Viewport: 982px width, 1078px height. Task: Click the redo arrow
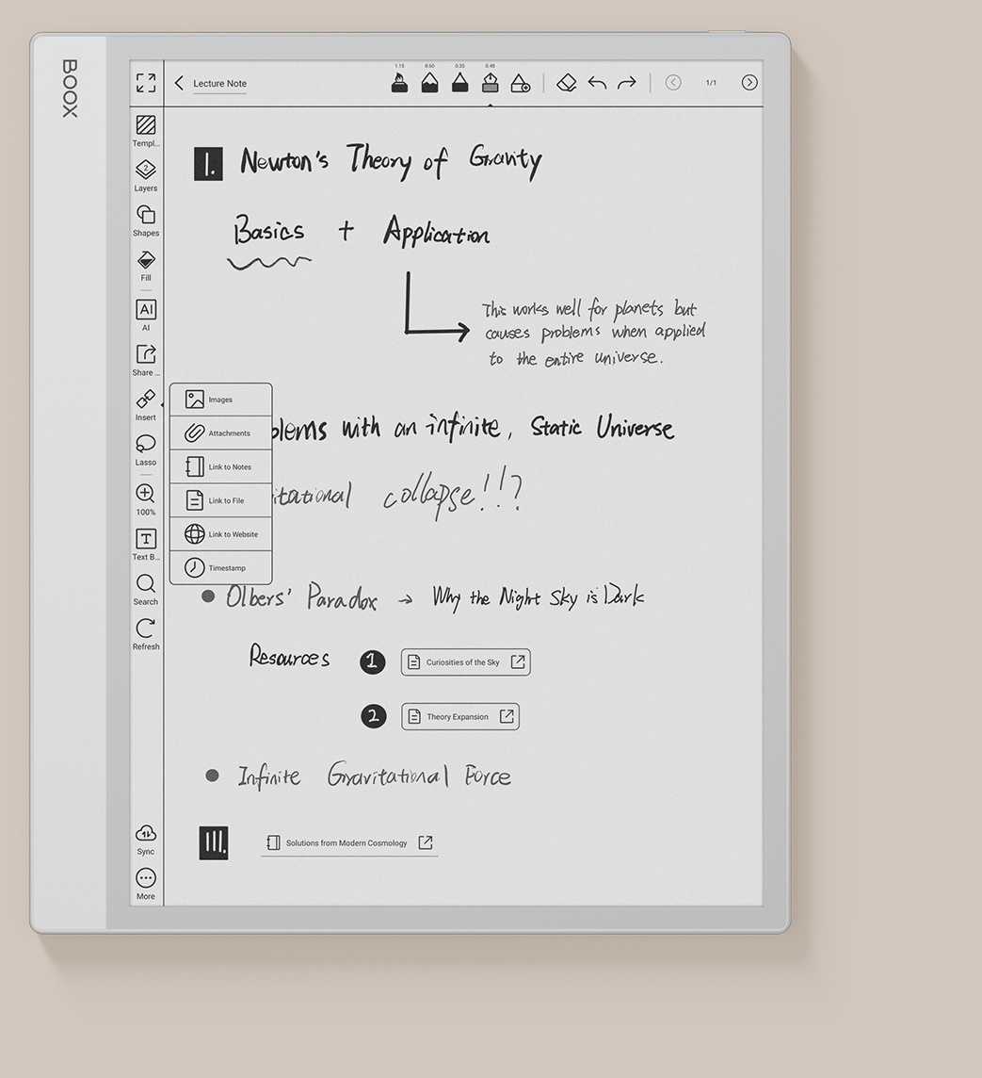pyautogui.click(x=627, y=83)
